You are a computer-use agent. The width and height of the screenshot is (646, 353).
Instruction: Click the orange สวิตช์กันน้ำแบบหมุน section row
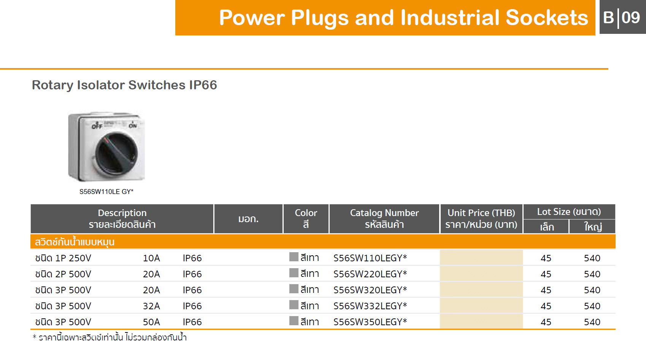pyautogui.click(x=322, y=242)
